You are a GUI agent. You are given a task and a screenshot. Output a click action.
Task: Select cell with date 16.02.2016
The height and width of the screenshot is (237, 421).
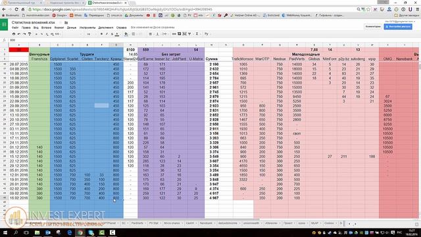pyautogui.click(x=19, y=198)
